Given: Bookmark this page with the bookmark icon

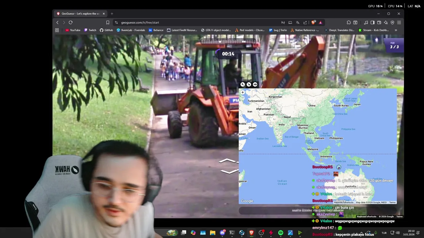Looking at the screenshot, I should [108, 22].
